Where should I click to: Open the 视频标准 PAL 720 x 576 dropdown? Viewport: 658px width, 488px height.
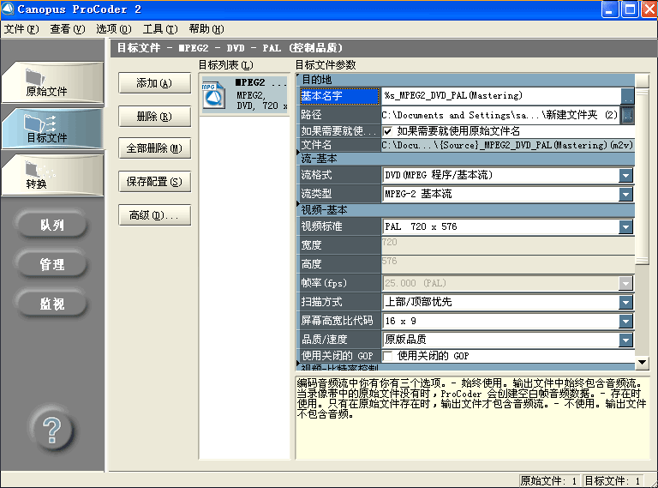point(625,226)
